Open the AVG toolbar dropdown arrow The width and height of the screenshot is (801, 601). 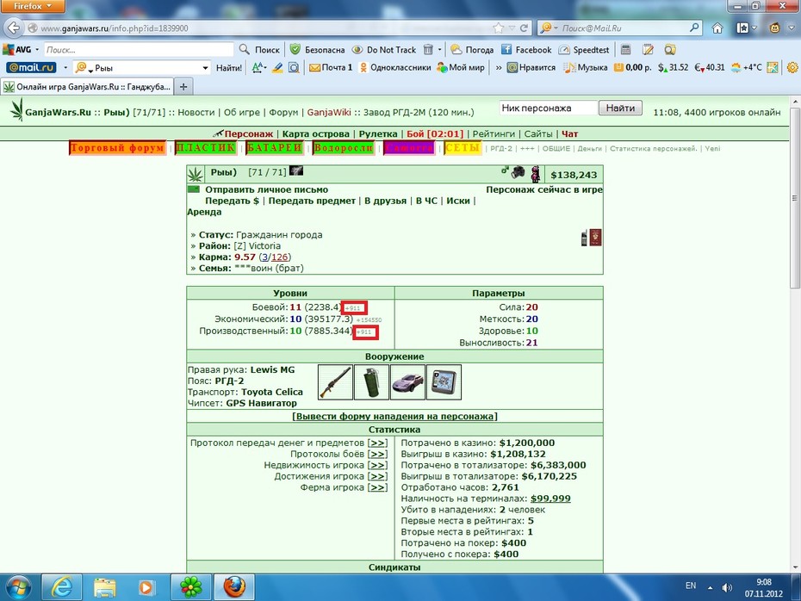point(37,50)
